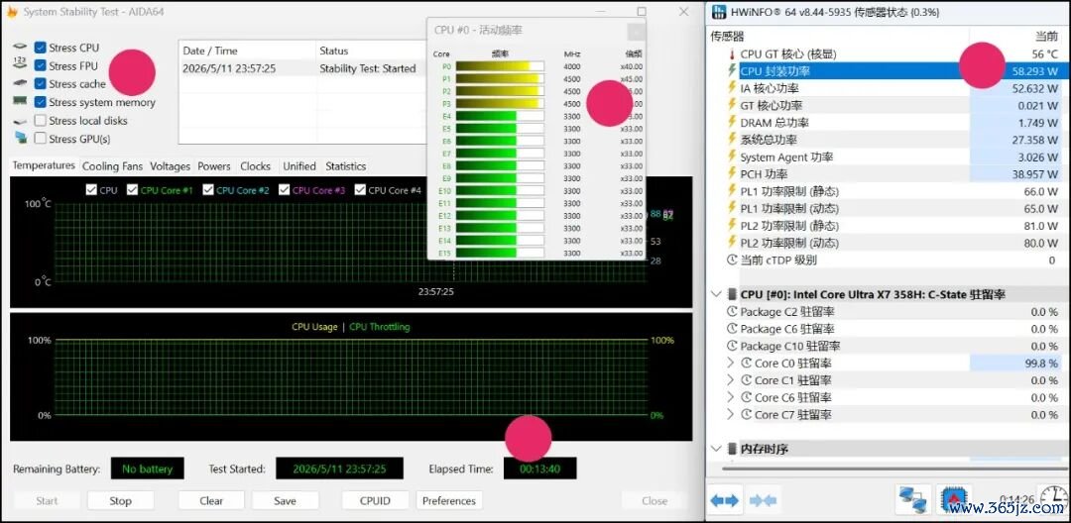This screenshot has height=523, width=1071.
Task: Open the Powers tab
Action: pos(214,166)
